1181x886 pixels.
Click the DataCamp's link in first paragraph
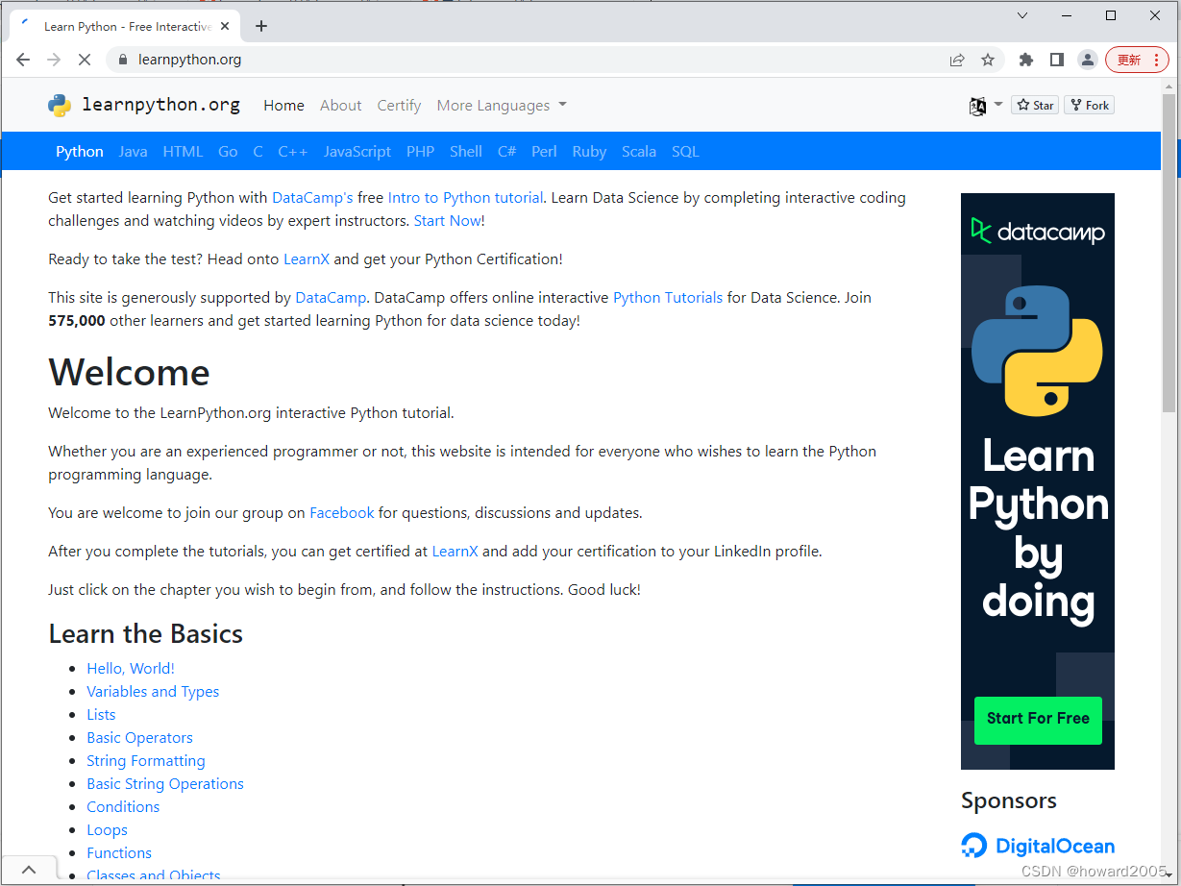click(x=312, y=198)
